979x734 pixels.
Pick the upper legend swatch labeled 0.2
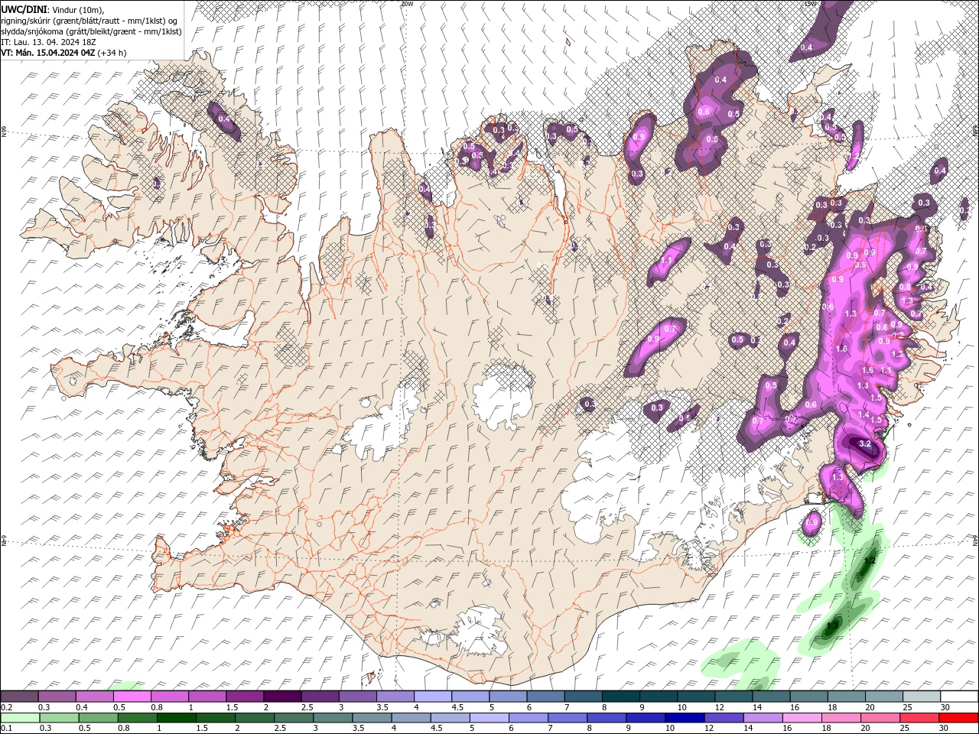click(19, 697)
